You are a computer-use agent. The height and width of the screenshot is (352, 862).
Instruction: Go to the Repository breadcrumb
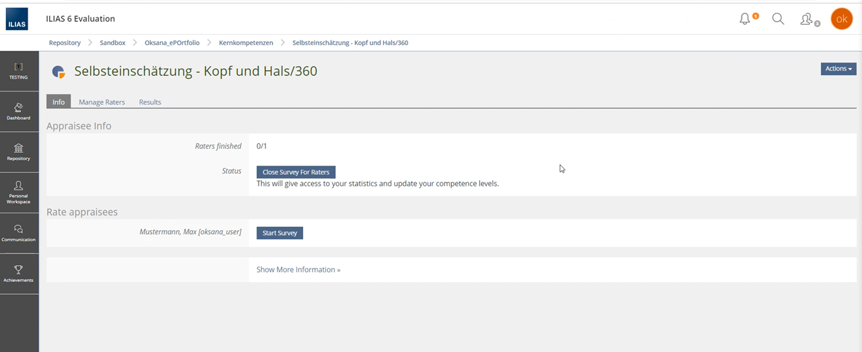click(x=65, y=42)
